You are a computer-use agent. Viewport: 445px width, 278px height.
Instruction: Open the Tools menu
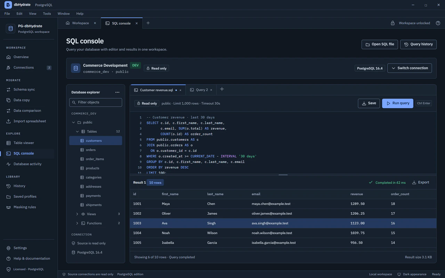pyautogui.click(x=47, y=14)
